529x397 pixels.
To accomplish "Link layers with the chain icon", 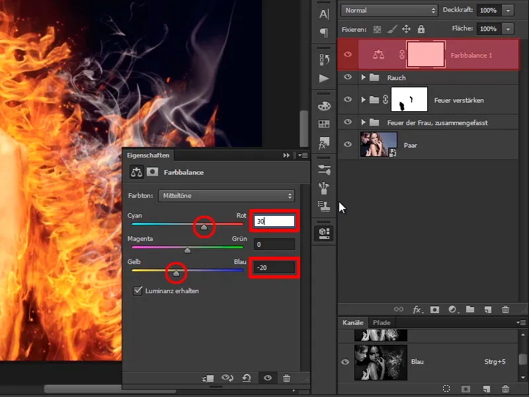I will (x=399, y=309).
